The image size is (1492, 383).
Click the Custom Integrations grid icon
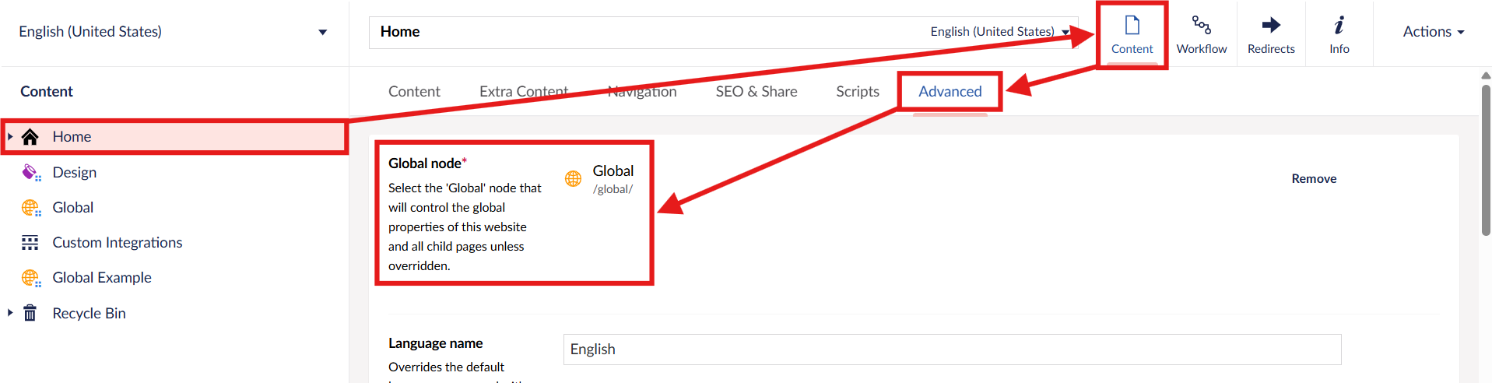coord(30,243)
